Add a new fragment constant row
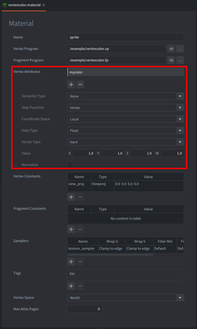This screenshot has height=329, width=197. point(71,229)
